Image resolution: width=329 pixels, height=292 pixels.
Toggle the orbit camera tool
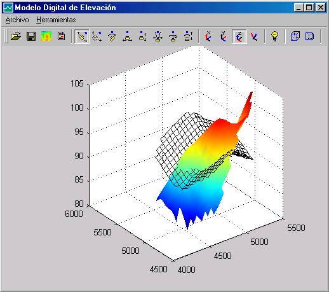82,36
